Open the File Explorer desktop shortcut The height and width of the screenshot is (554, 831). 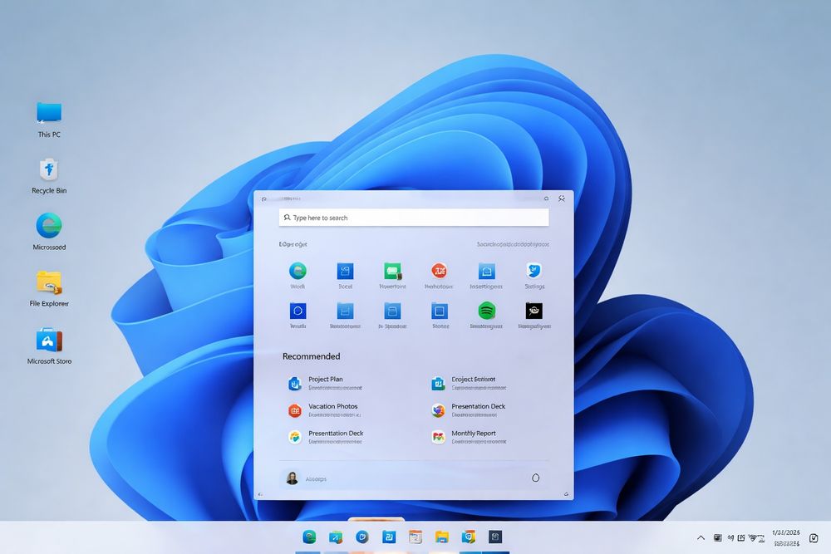point(49,289)
